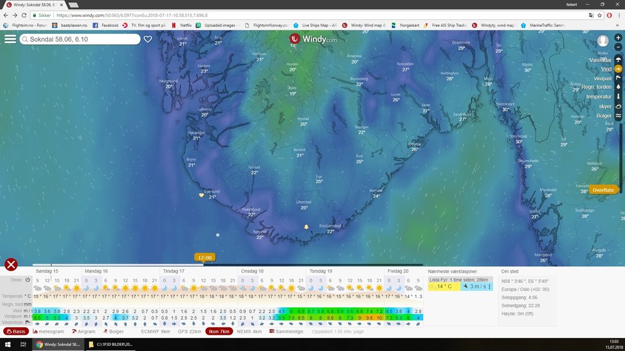Image resolution: width=625 pixels, height=351 pixels.
Task: Select the GFS 22km model
Action: tap(189, 331)
